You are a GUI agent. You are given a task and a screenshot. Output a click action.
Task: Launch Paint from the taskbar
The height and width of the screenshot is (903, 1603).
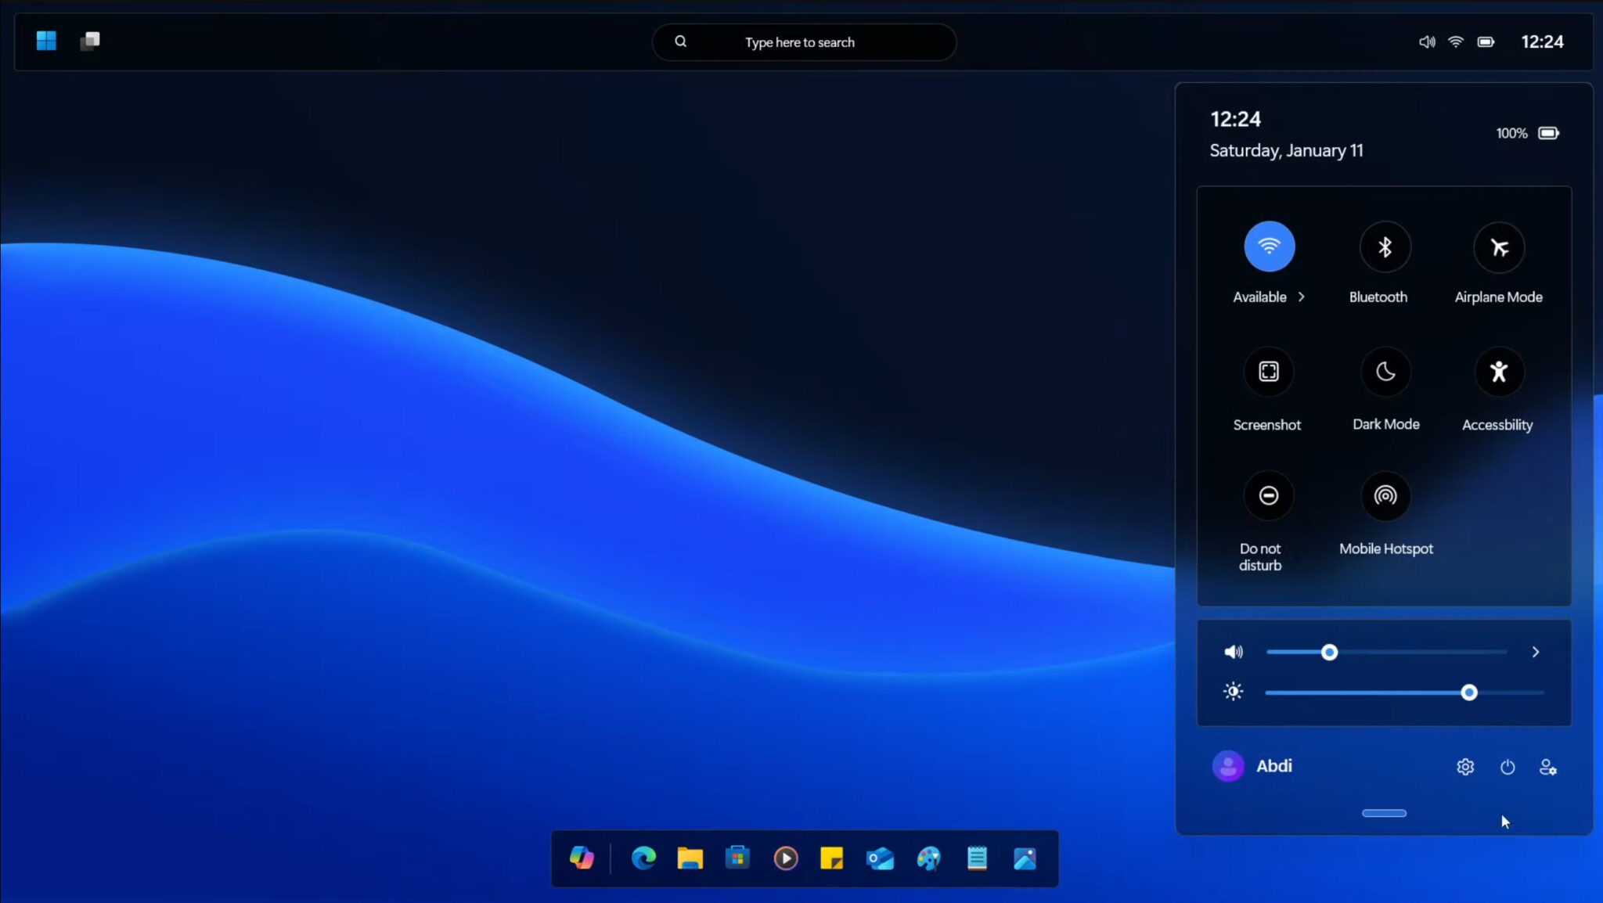point(928,858)
